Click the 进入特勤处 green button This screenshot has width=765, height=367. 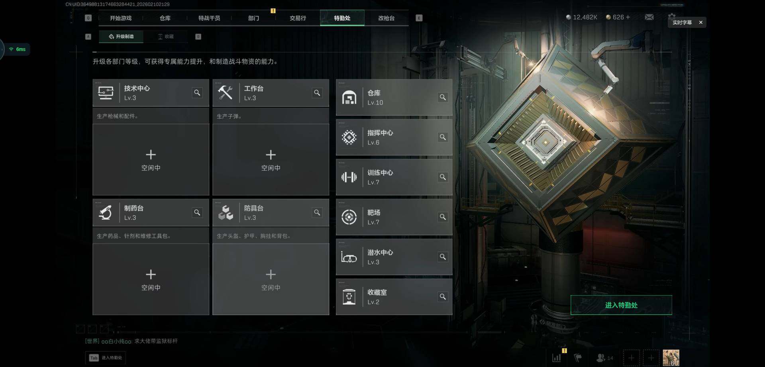tap(621, 305)
